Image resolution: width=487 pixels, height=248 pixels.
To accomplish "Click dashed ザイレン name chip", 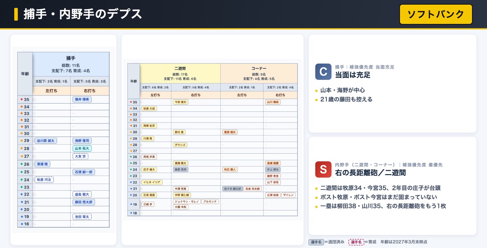I will (x=288, y=195).
